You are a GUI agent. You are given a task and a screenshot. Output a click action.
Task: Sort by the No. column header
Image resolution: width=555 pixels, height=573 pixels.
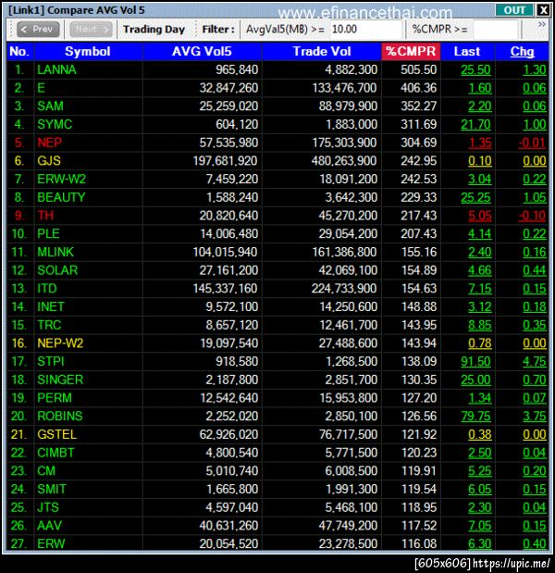pyautogui.click(x=19, y=52)
